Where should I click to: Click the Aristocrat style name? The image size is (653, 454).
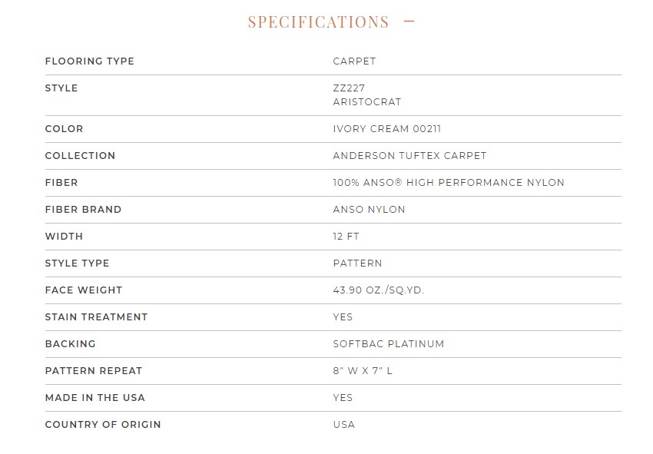point(366,102)
